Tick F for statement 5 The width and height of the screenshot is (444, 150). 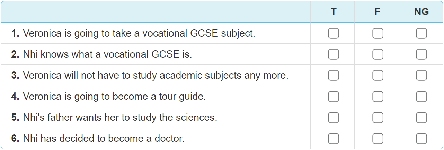[x=378, y=118]
